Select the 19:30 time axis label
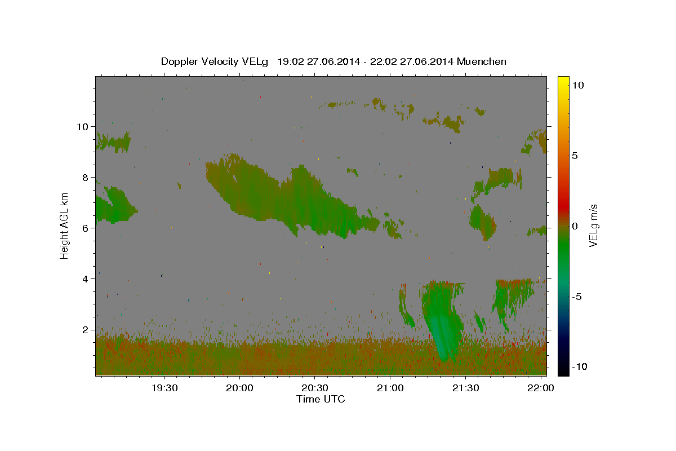This screenshot has width=676, height=451. coord(164,388)
